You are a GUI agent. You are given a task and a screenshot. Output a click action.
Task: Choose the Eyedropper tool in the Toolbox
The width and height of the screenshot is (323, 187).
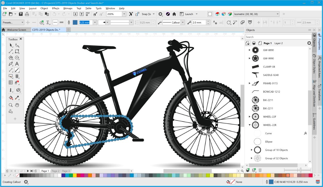click(17, 98)
